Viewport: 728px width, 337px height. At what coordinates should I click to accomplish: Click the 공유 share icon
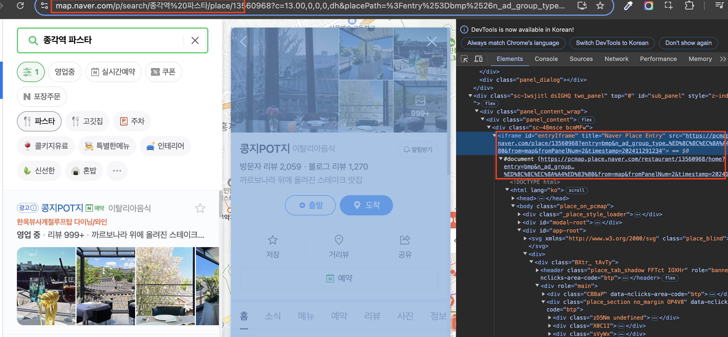pos(405,240)
